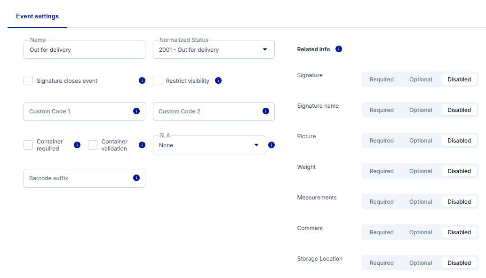This screenshot has width=486, height=278.
Task: Click info icon next to Related info
Action: point(339,49)
